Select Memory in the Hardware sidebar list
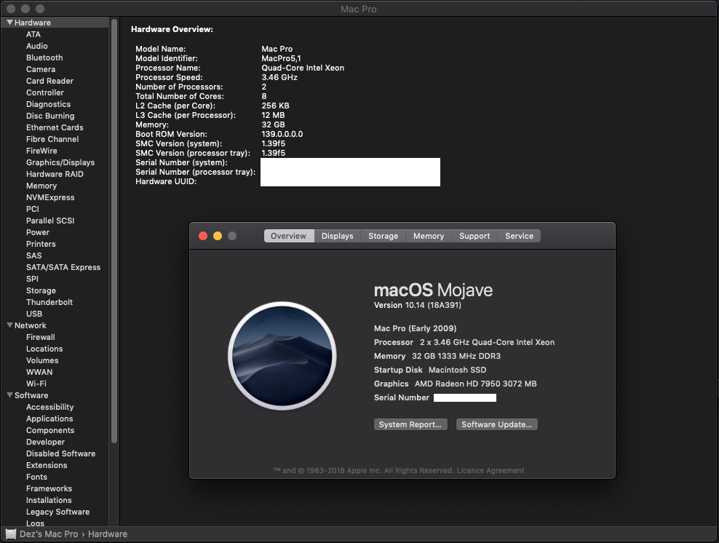Image resolution: width=719 pixels, height=543 pixels. tap(41, 186)
